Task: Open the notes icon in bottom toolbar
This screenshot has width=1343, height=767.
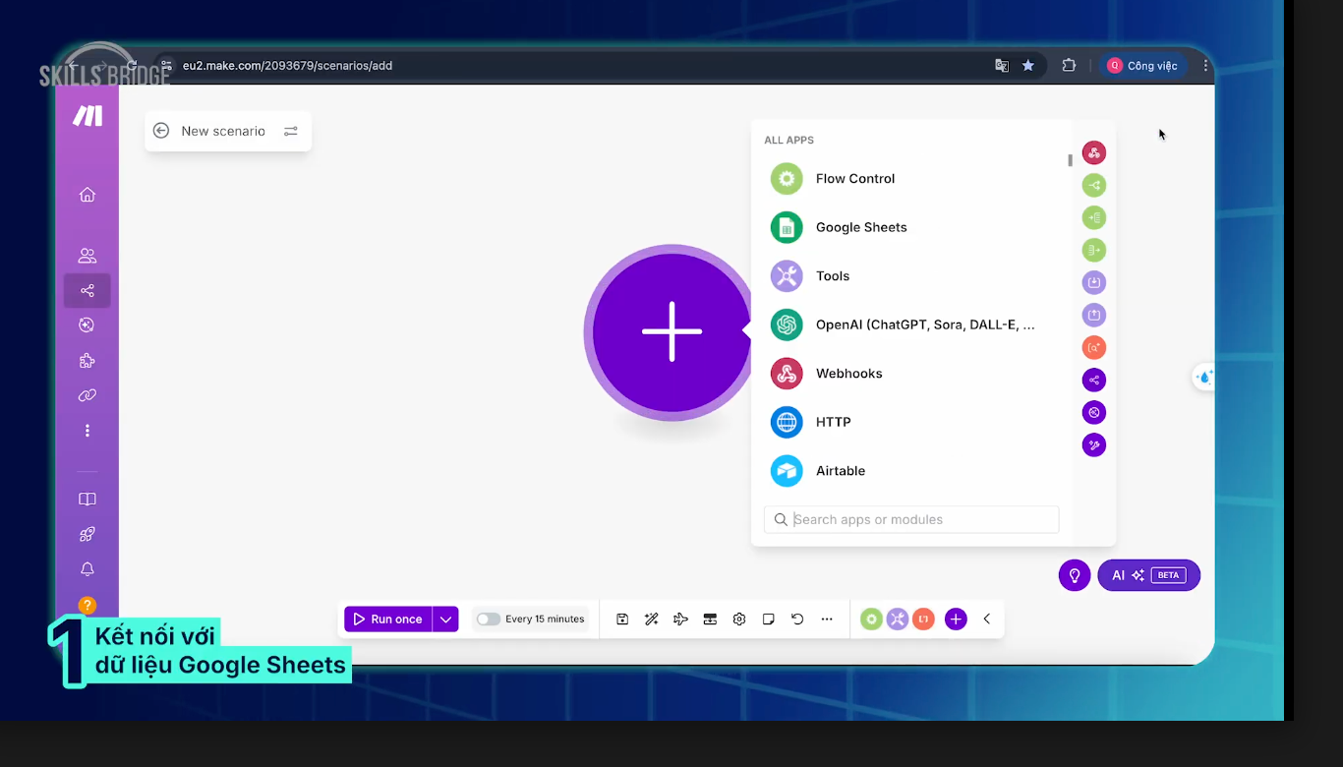Action: (x=769, y=619)
